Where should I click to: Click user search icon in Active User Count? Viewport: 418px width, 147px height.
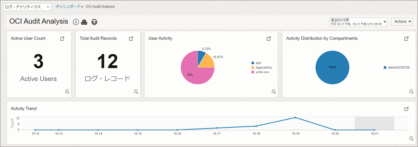(x=67, y=92)
